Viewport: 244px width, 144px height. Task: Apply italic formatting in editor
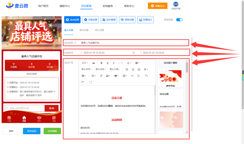(x=114, y=63)
